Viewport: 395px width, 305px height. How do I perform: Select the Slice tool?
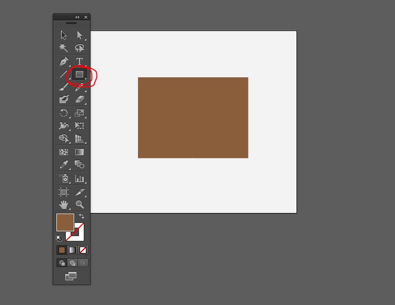(x=80, y=192)
